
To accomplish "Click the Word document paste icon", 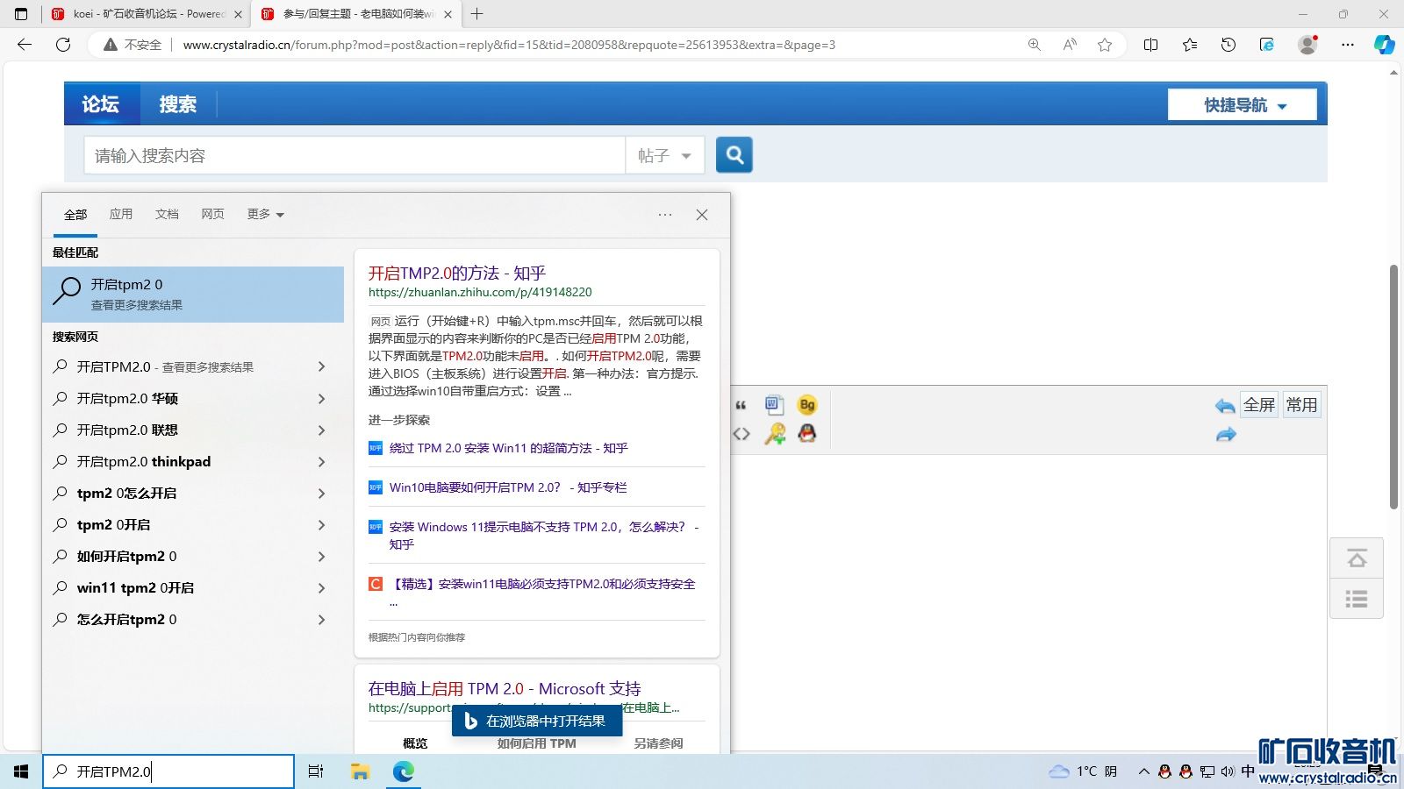I will (x=774, y=405).
